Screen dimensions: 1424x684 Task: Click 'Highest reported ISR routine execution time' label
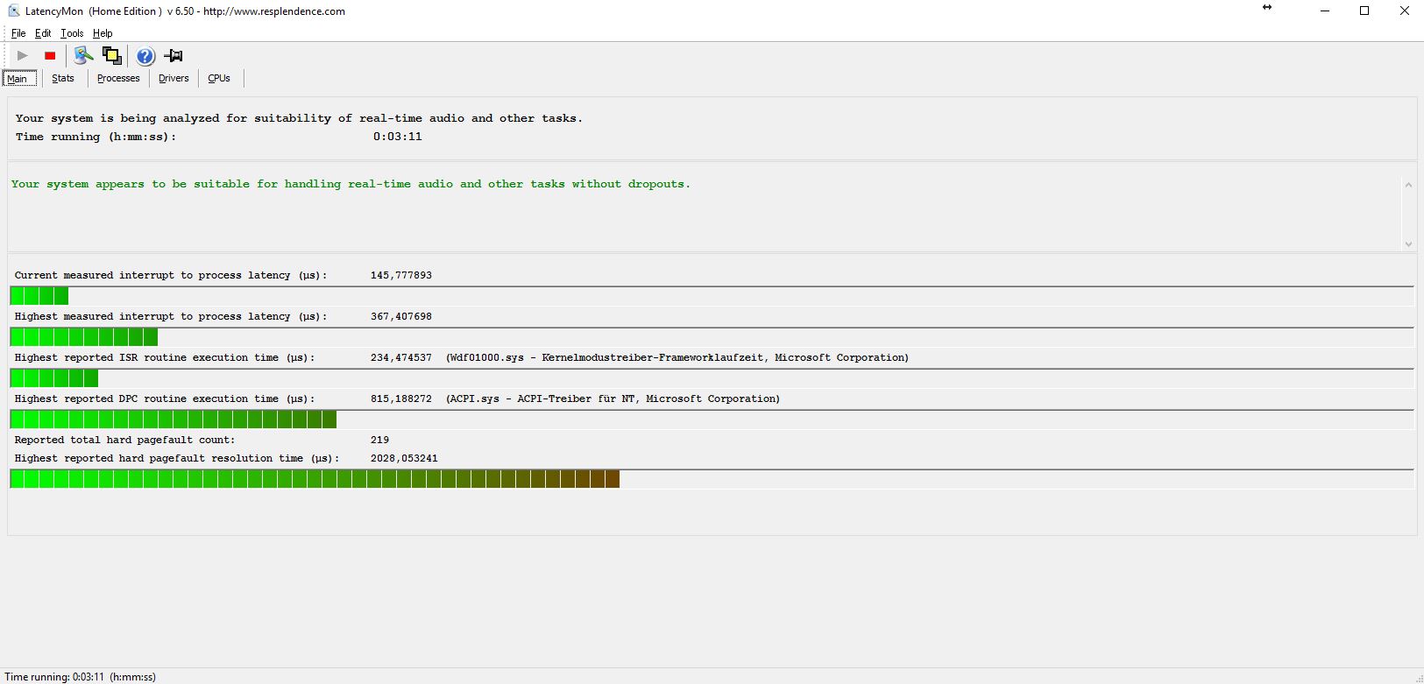tap(165, 357)
